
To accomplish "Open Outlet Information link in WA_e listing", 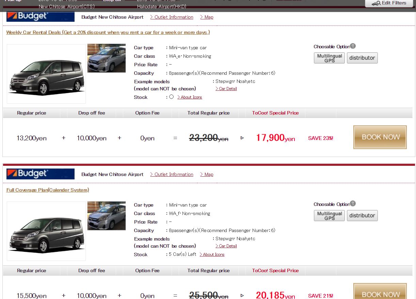I will click(x=172, y=17).
